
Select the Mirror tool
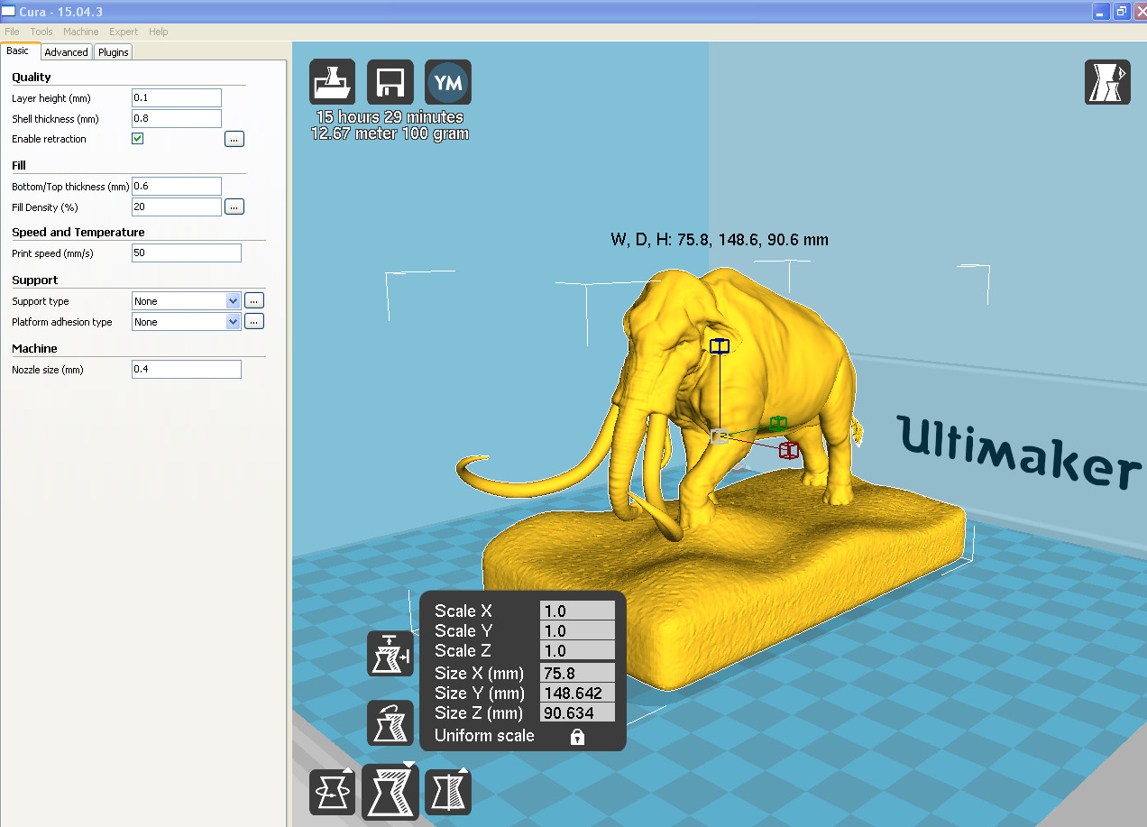coord(447,791)
